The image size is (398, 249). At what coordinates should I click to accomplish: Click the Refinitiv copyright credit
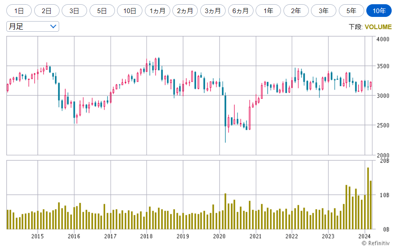(x=375, y=243)
